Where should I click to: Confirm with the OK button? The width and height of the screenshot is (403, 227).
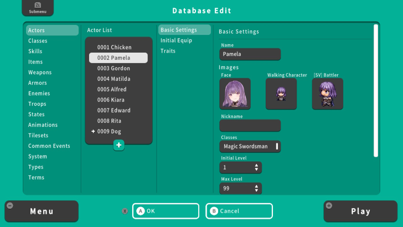coord(166,211)
